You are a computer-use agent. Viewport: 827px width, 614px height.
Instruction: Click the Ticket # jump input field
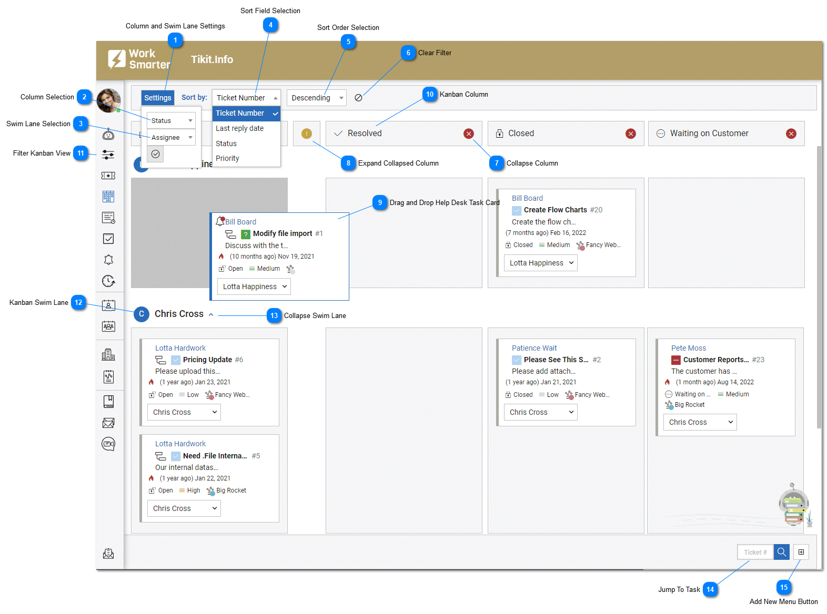coord(755,552)
